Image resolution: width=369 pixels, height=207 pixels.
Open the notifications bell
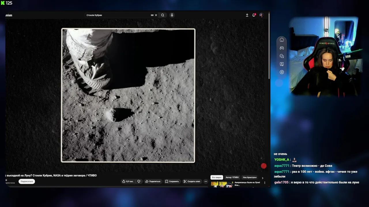(254, 15)
